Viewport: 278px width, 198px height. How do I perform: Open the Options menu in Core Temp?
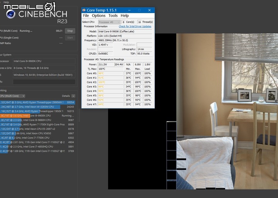pyautogui.click(x=98, y=15)
